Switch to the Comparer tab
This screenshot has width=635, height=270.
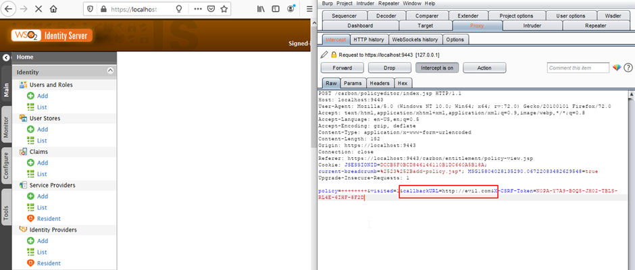[427, 16]
